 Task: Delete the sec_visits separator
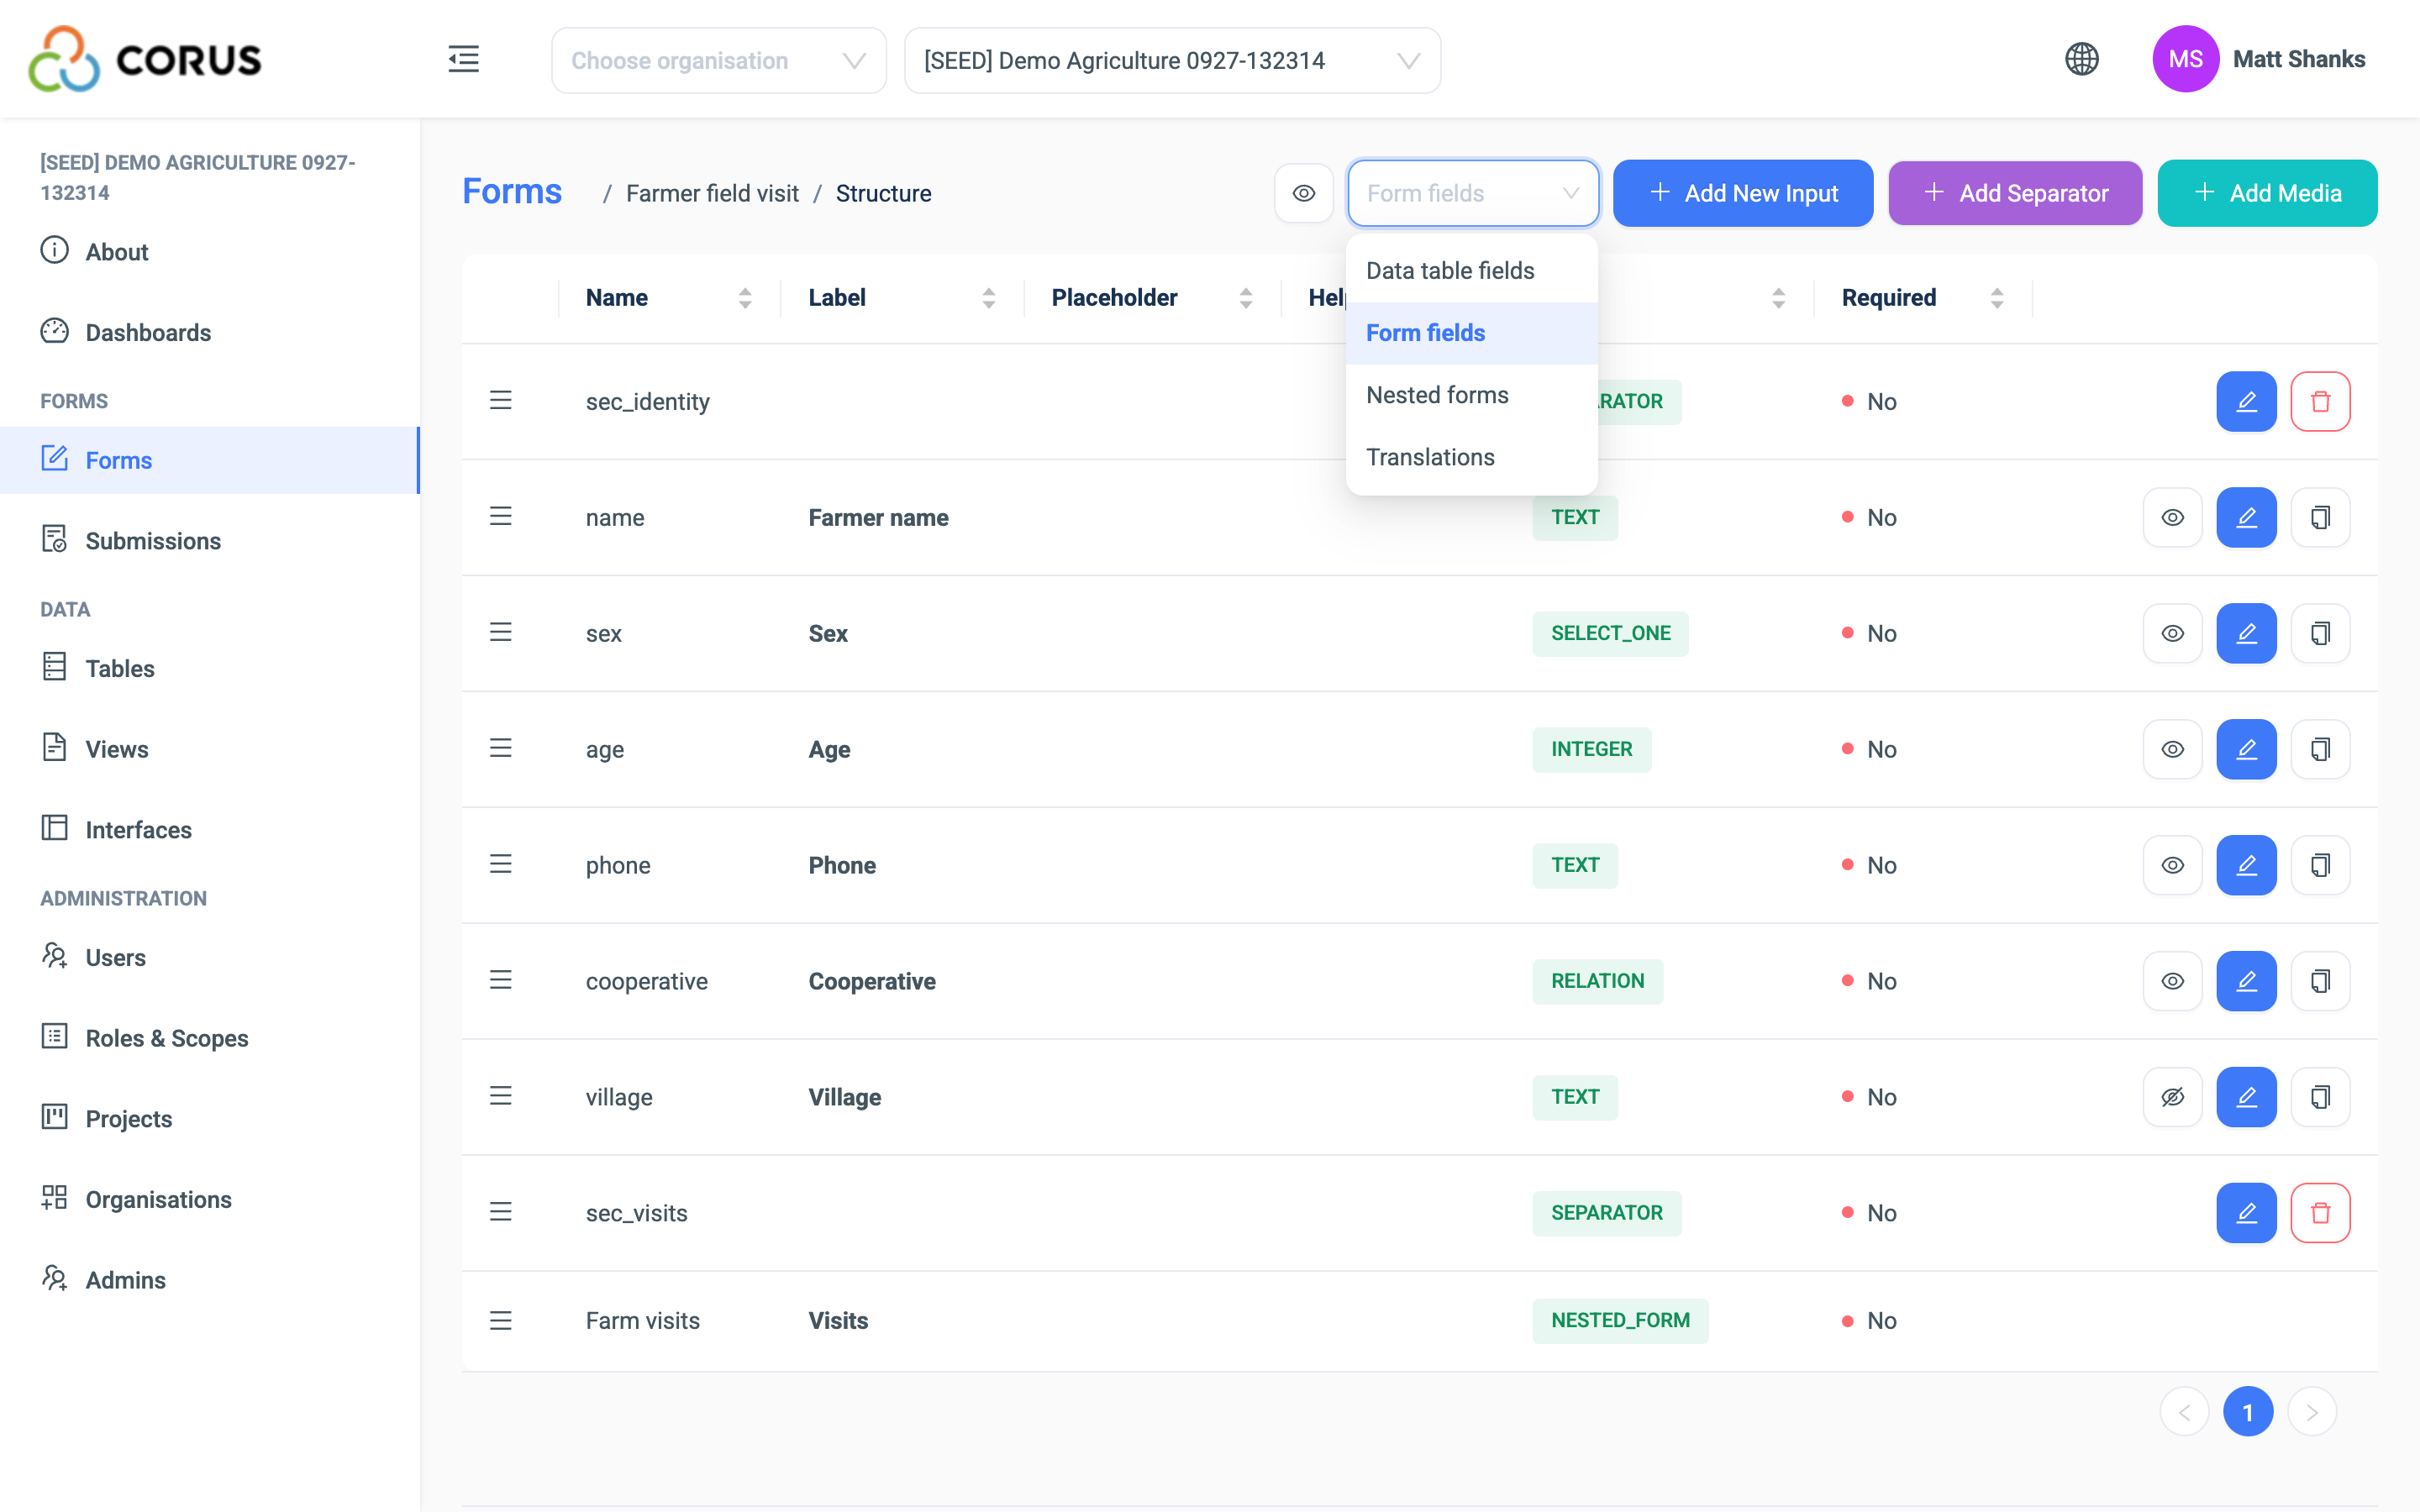click(x=2320, y=1213)
